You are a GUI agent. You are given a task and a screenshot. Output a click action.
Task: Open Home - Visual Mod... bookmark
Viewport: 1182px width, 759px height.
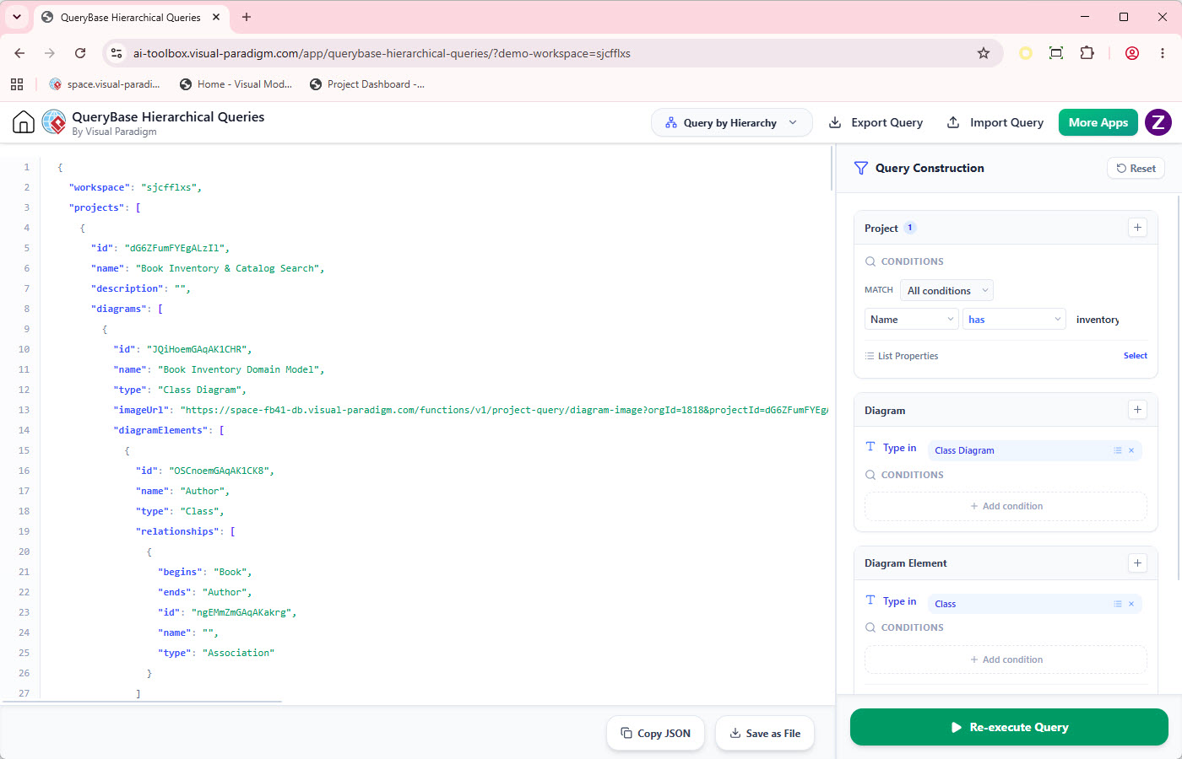(236, 84)
